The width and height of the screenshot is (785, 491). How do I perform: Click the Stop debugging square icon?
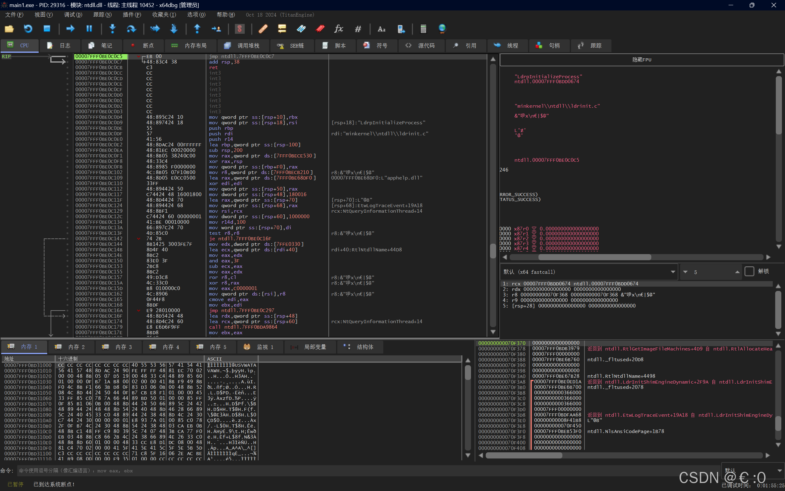47,29
